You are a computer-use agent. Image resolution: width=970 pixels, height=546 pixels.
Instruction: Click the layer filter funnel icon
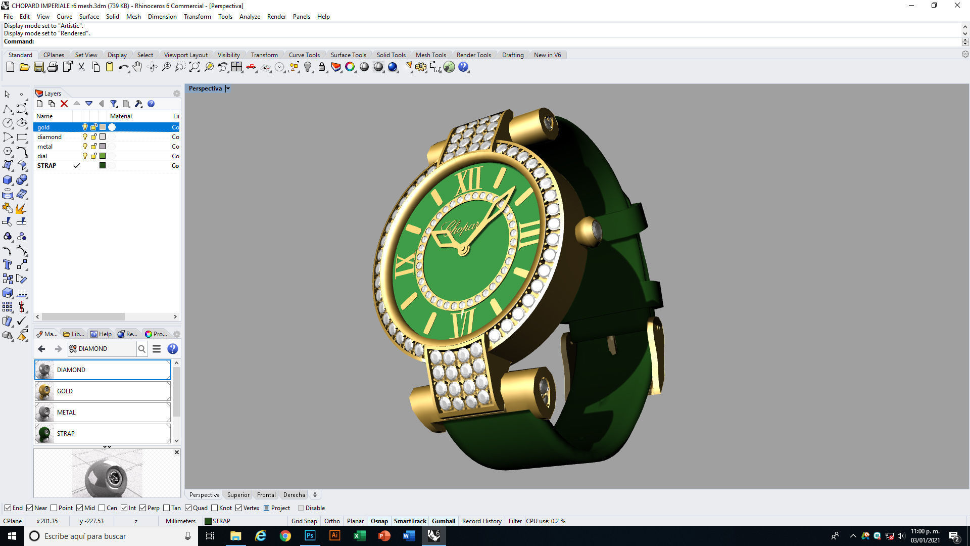(x=114, y=104)
